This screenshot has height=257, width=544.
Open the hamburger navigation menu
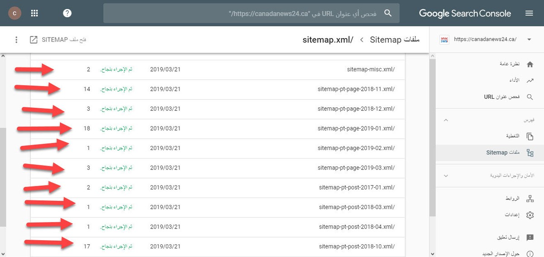pos(529,13)
